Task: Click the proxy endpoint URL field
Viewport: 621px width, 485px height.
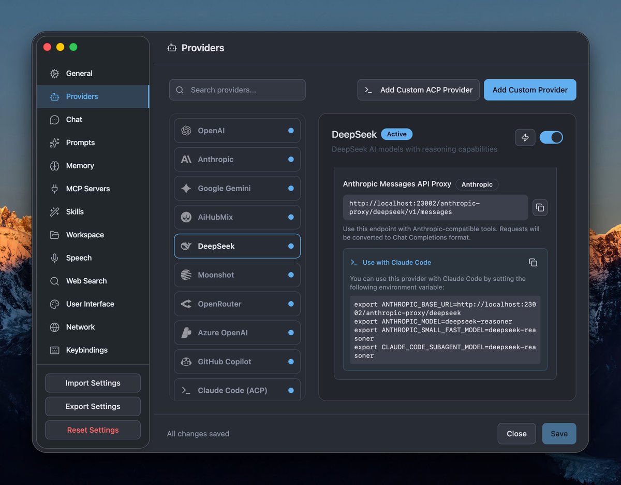Action: point(436,208)
